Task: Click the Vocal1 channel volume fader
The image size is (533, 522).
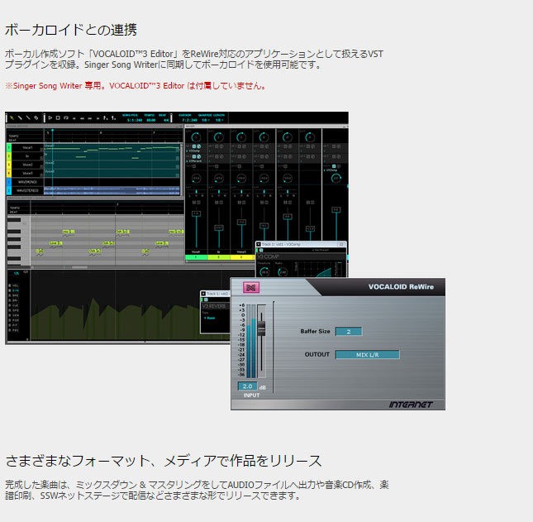Action: tap(196, 214)
